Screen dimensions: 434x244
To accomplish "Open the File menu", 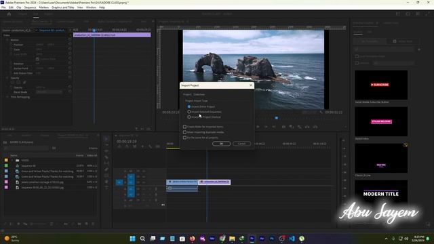I will (x=3, y=7).
